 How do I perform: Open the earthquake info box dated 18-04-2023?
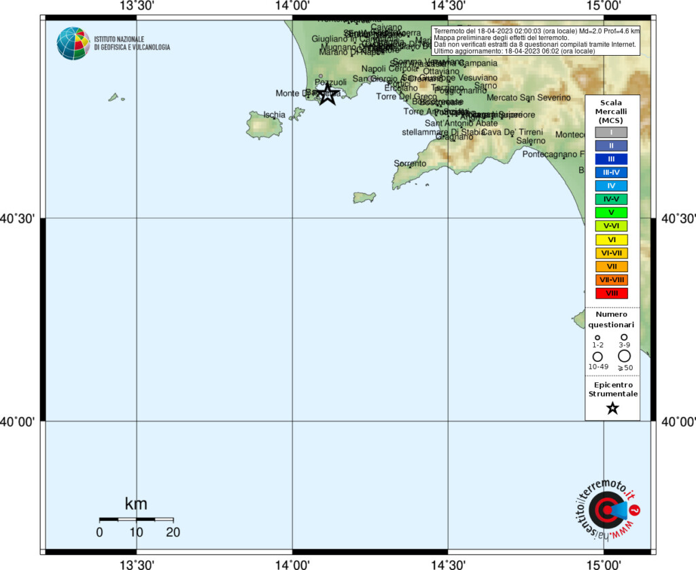(x=534, y=40)
